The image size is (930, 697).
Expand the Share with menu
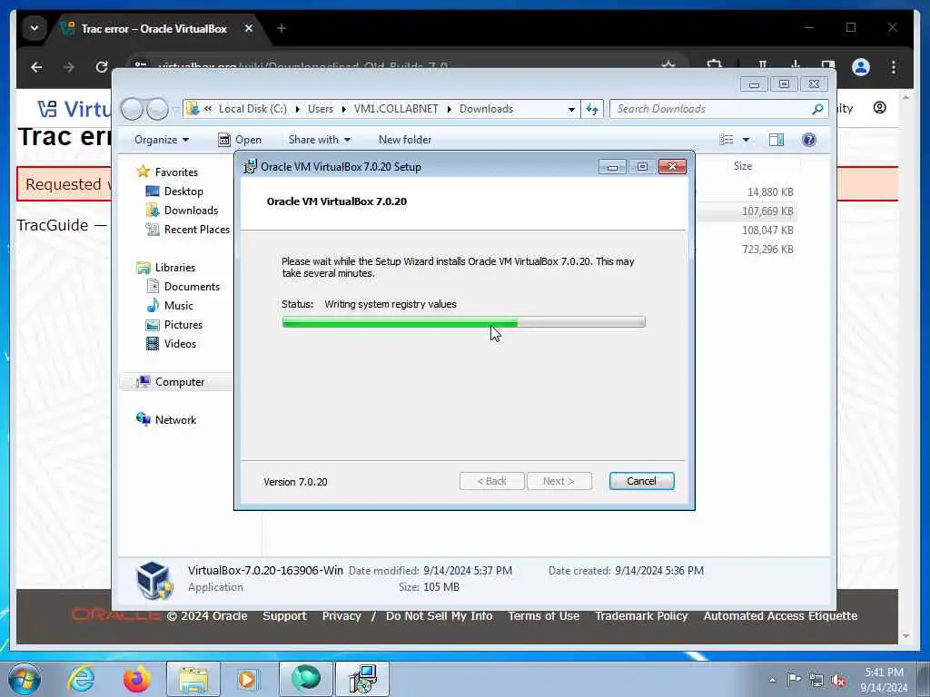[319, 139]
